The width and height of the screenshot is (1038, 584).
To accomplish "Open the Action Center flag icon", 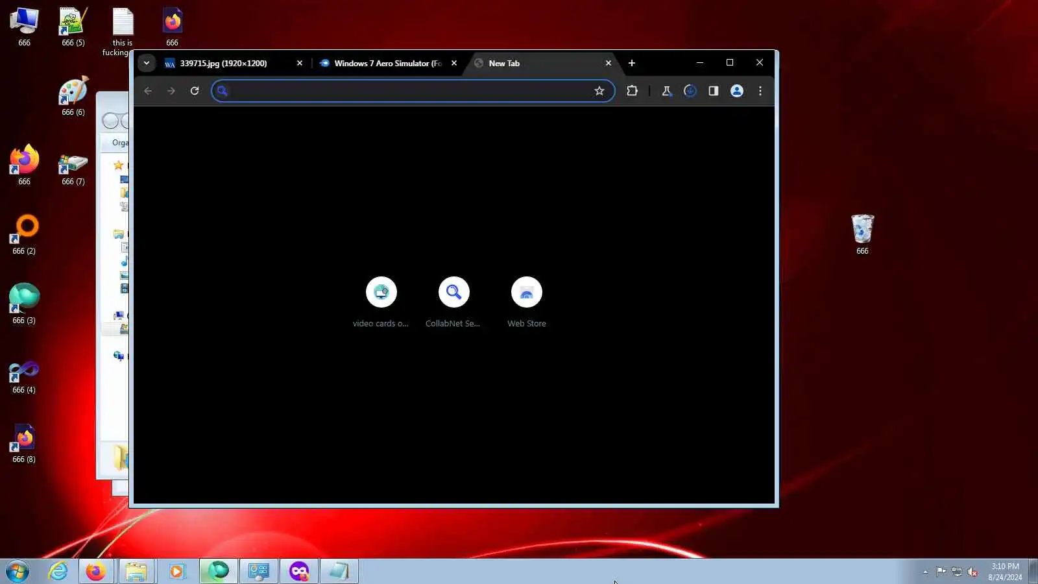I will point(941,572).
